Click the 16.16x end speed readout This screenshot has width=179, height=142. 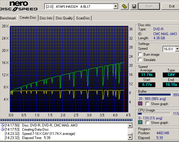(171, 85)
